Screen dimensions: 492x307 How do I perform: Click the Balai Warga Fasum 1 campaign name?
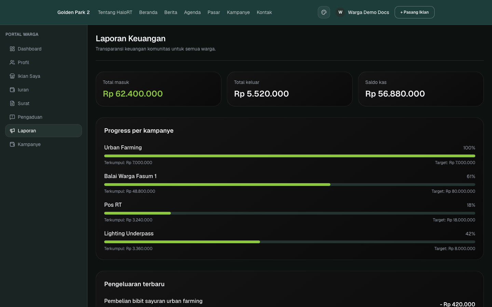click(x=131, y=176)
